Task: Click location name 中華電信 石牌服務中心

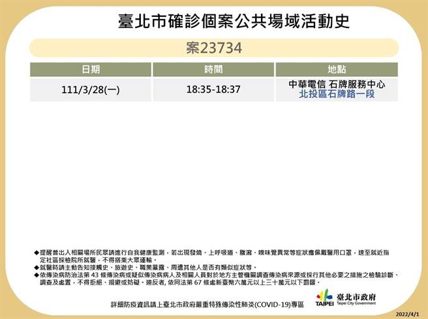Action: coord(337,84)
